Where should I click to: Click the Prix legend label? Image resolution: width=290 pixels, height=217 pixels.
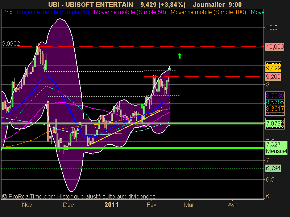click(x=7, y=12)
